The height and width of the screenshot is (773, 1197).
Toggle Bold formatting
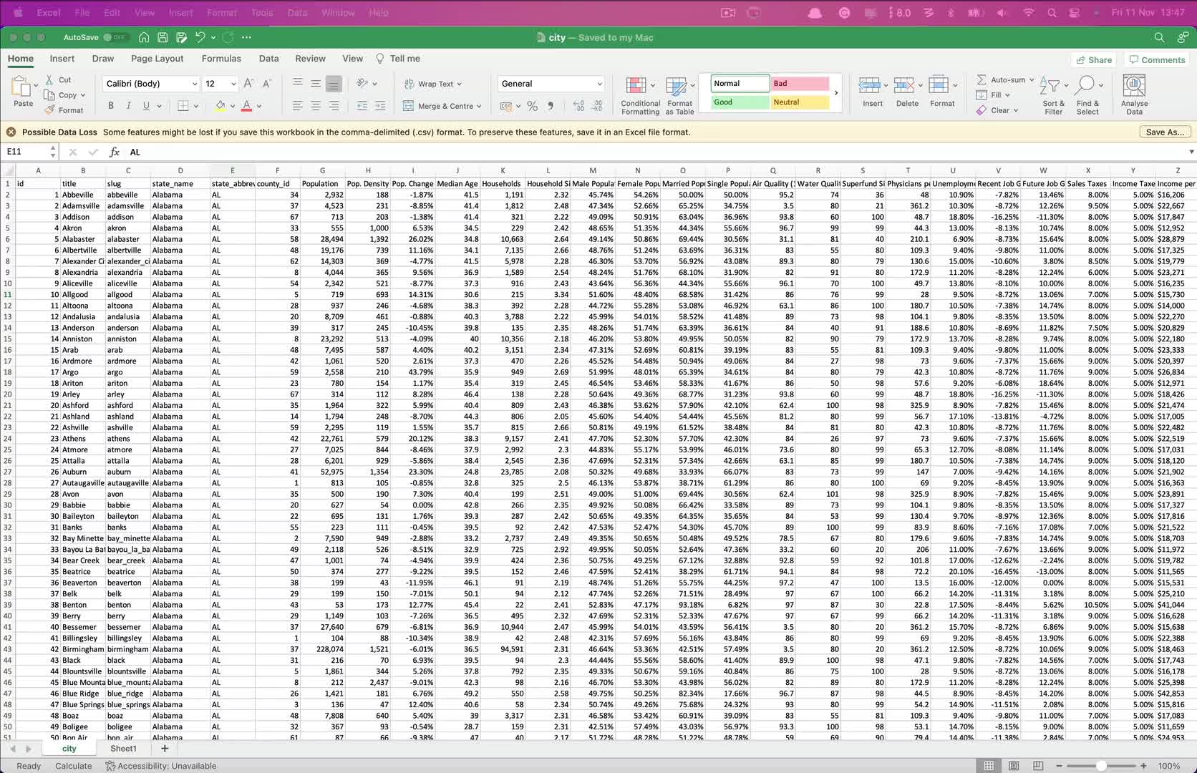[x=111, y=106]
